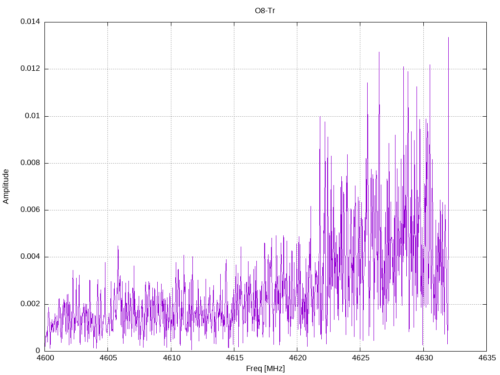Click the Freq [MHz] x-axis label
Screen dimensions: 500x375
tap(265, 369)
